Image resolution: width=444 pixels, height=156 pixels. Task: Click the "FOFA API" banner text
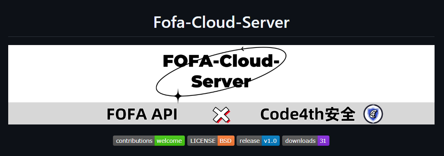tap(142, 114)
